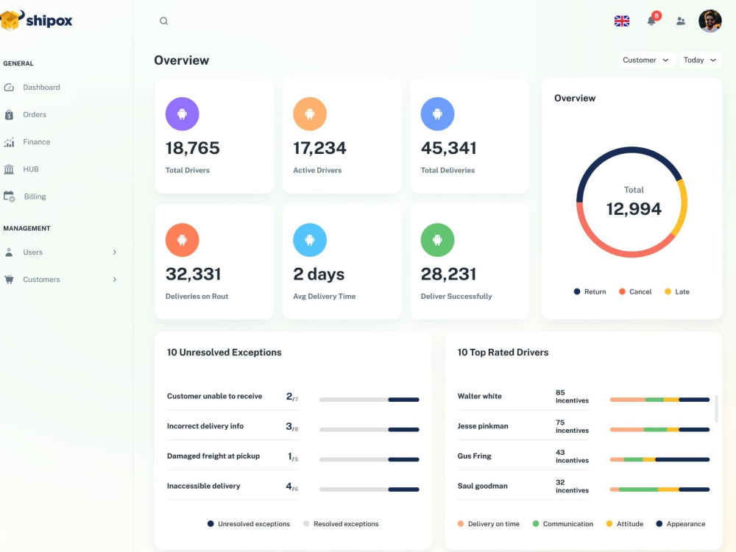Go to Dashboard menu item

[41, 88]
